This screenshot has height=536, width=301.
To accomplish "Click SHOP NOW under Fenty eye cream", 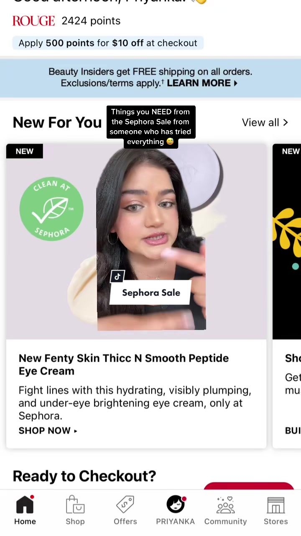I will click(48, 430).
